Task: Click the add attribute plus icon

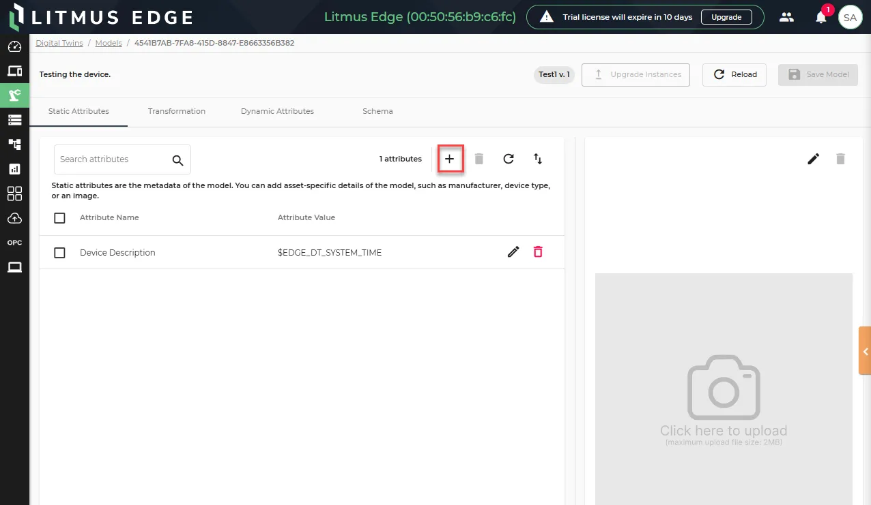Action: click(x=449, y=159)
